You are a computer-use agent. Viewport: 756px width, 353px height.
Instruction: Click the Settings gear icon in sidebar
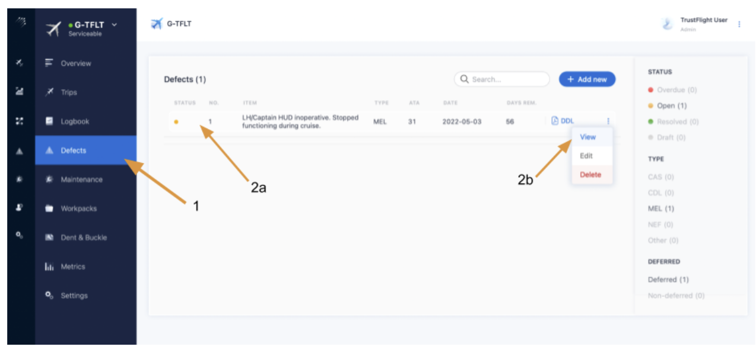click(x=49, y=296)
